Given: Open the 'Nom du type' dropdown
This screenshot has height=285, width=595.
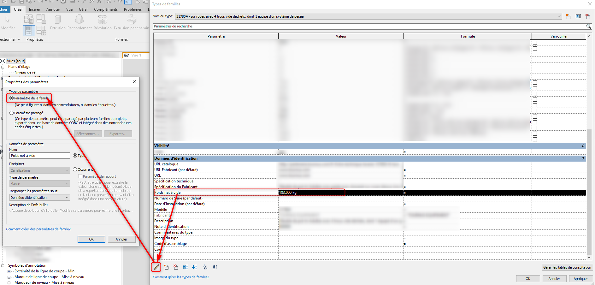Looking at the screenshot, I should click(559, 16).
